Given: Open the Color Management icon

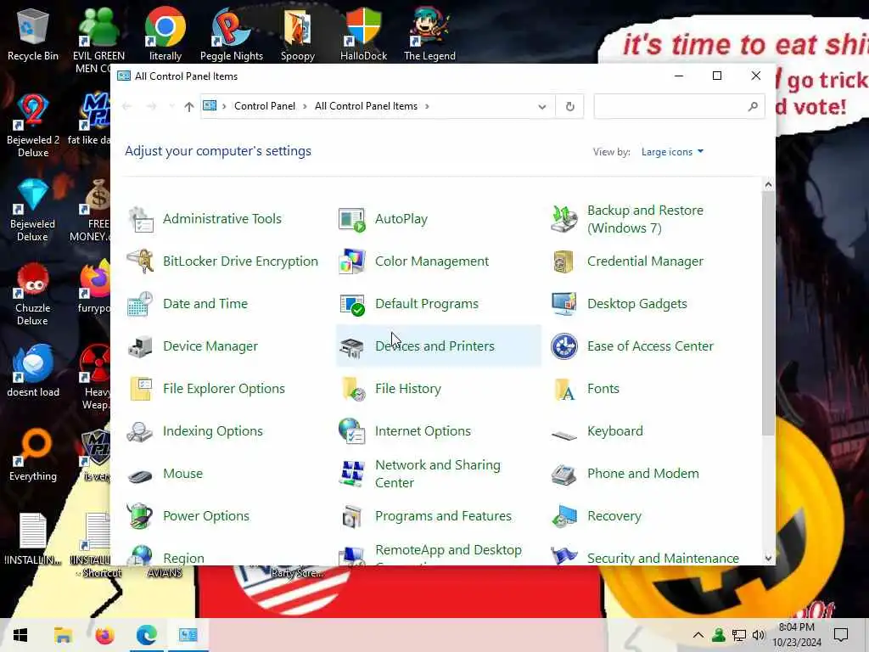Looking at the screenshot, I should pyautogui.click(x=352, y=261).
